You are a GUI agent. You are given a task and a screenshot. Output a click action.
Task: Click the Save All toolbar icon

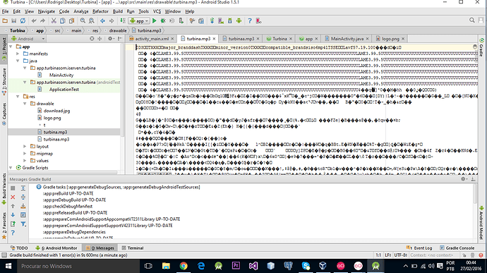13,20
